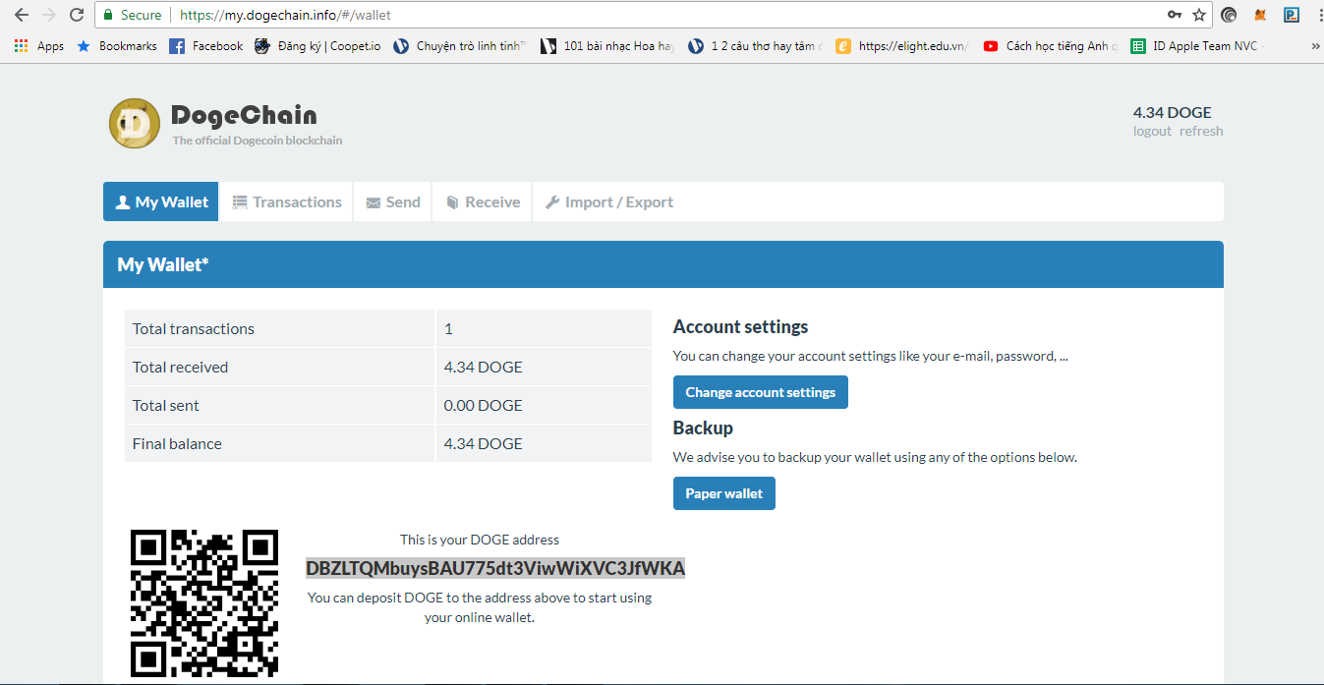Open the Import / Export tab

pos(608,201)
